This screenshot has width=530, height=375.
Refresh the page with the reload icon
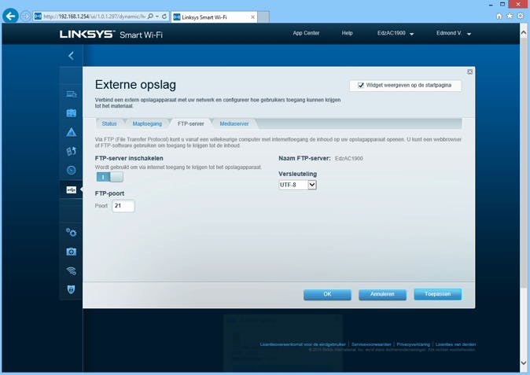pyautogui.click(x=164, y=17)
